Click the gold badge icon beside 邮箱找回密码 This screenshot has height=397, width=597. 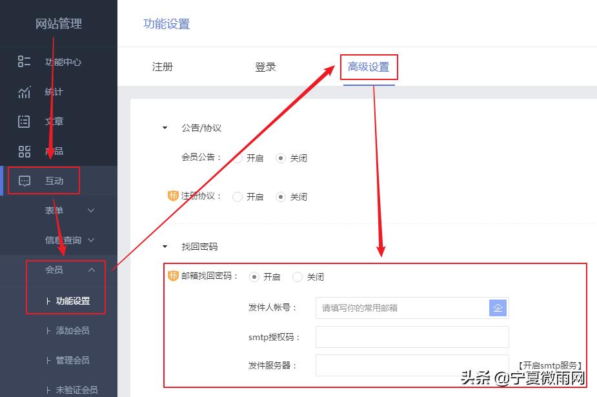tap(172, 276)
